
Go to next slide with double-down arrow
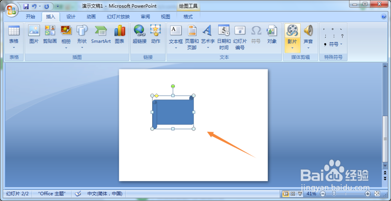coord(385,178)
